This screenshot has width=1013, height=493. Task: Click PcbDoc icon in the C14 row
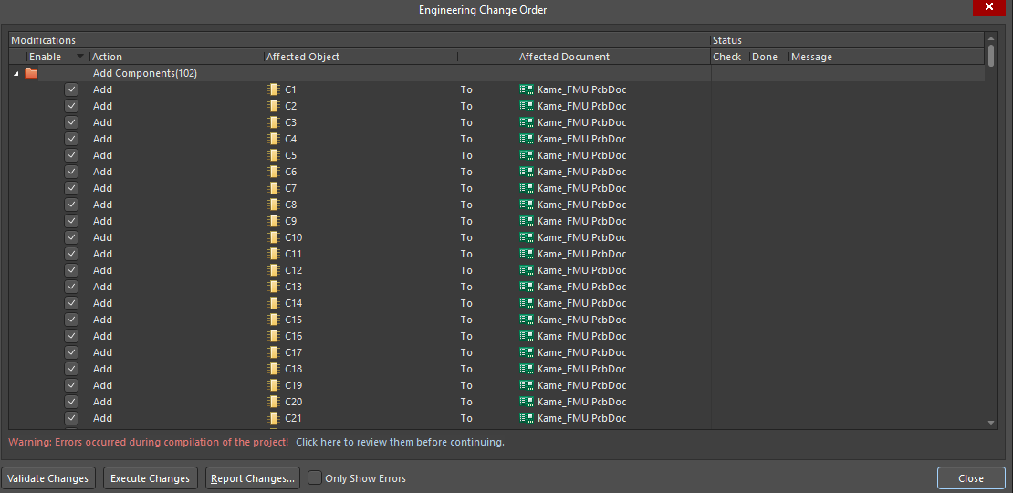tap(527, 304)
